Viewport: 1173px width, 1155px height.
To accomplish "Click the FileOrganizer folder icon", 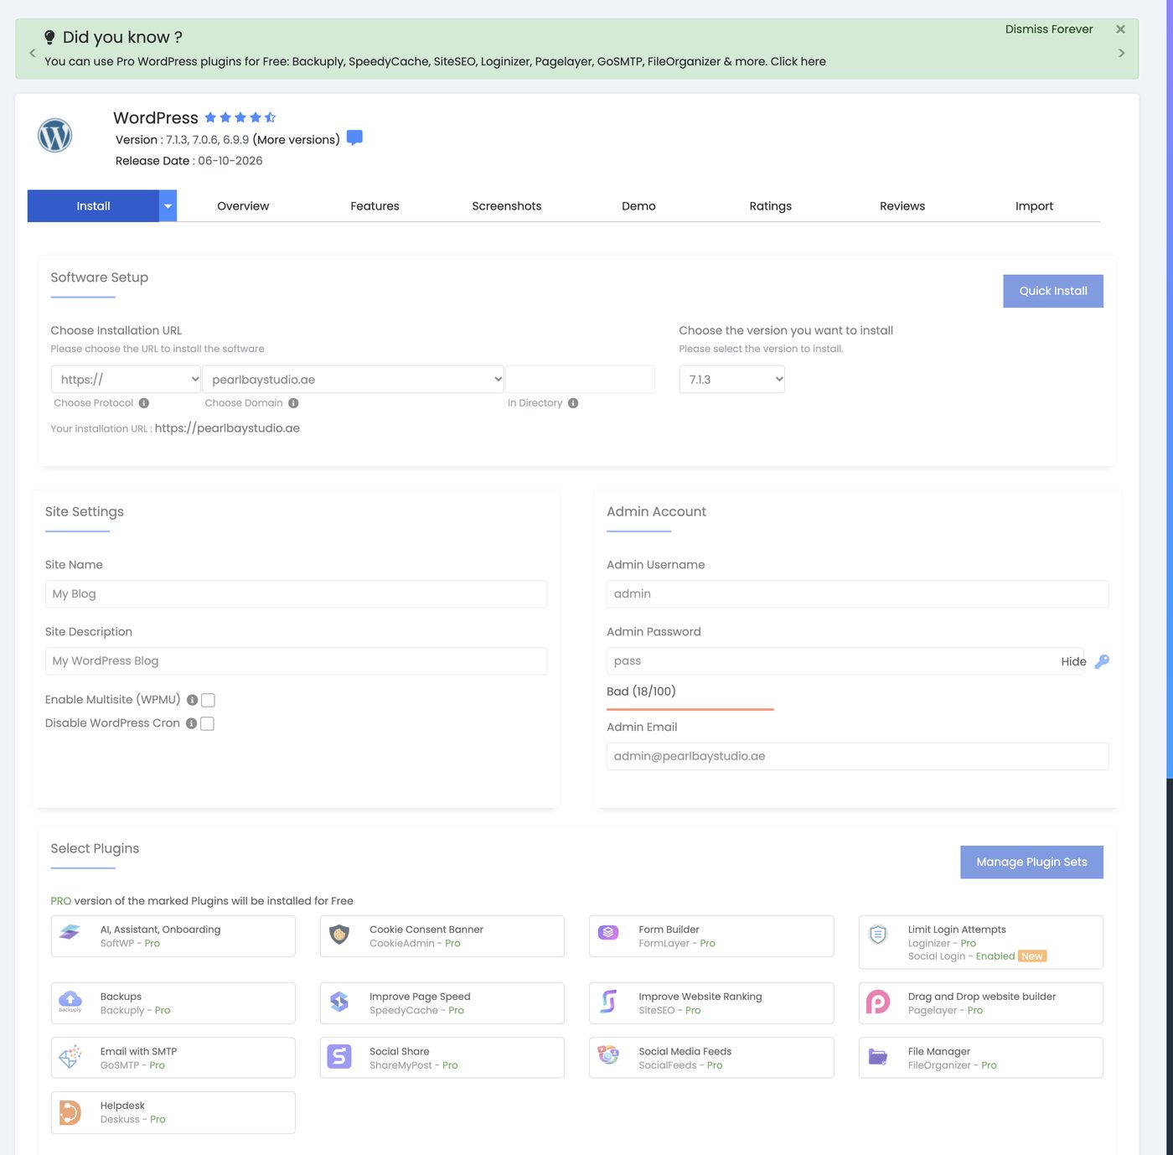I will (x=878, y=1056).
